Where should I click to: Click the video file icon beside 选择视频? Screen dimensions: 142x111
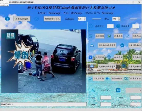click(90, 57)
